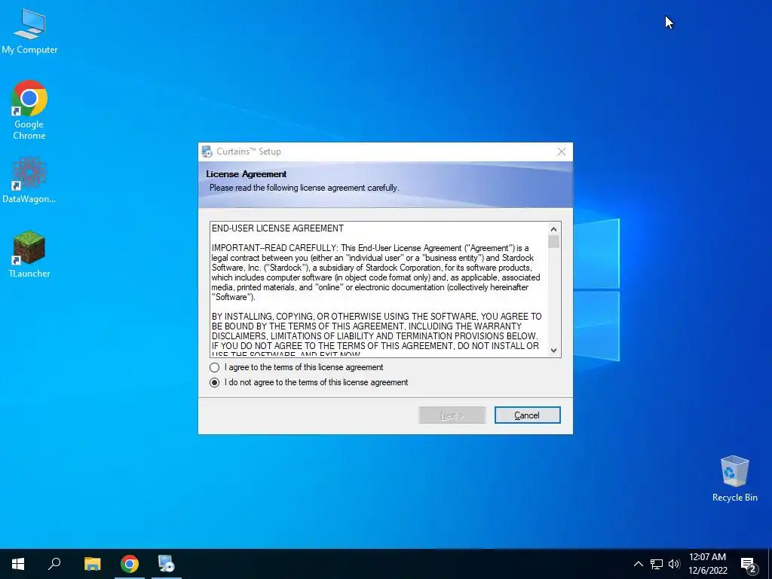Select the DataWagon desktop shortcut
This screenshot has width=772, height=579.
coord(29,180)
